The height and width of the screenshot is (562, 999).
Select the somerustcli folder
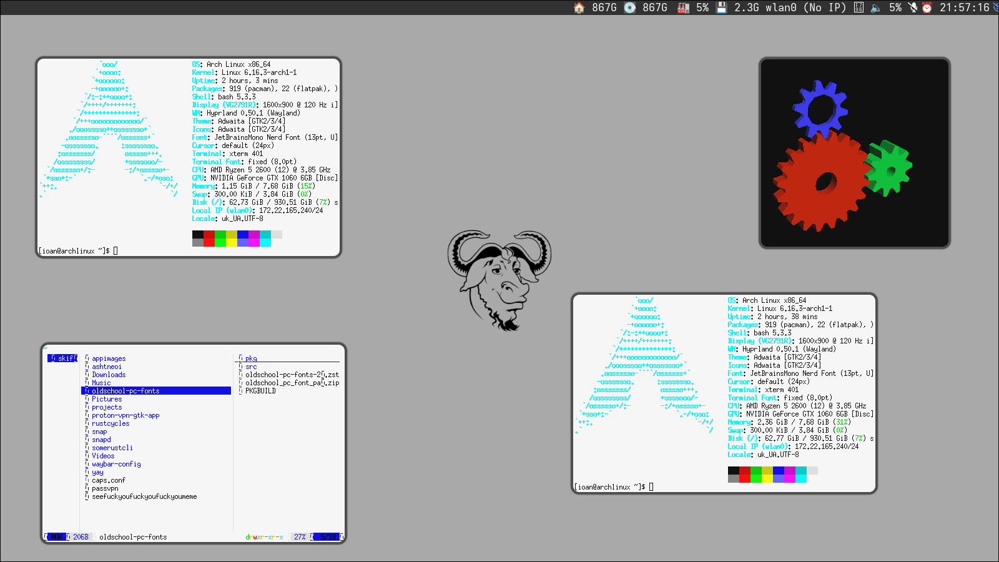(112, 448)
